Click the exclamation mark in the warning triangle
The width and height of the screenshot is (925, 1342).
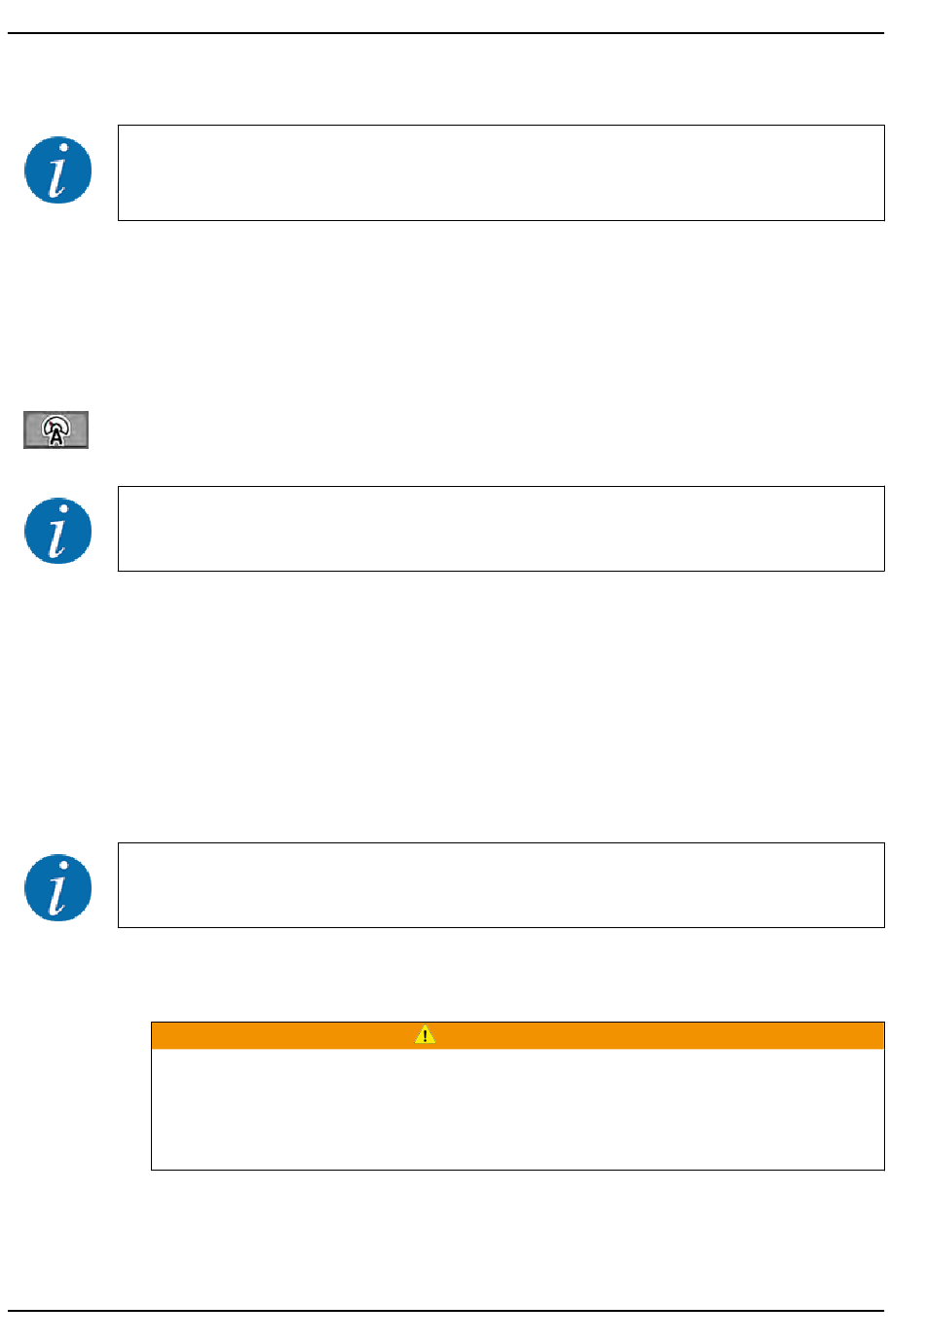pyautogui.click(x=425, y=1036)
